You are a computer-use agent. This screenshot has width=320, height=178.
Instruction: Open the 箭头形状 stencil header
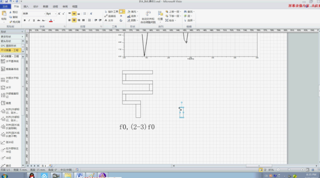click(x=12, y=41)
